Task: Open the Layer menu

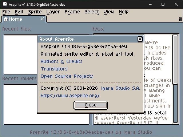Action: pos(53,12)
